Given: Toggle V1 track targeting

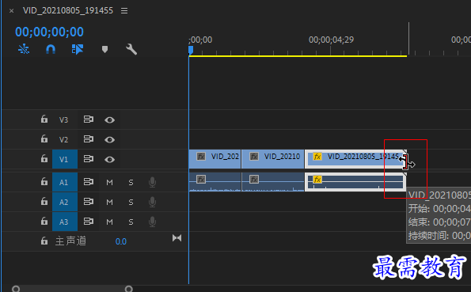Looking at the screenshot, I should 65,159.
